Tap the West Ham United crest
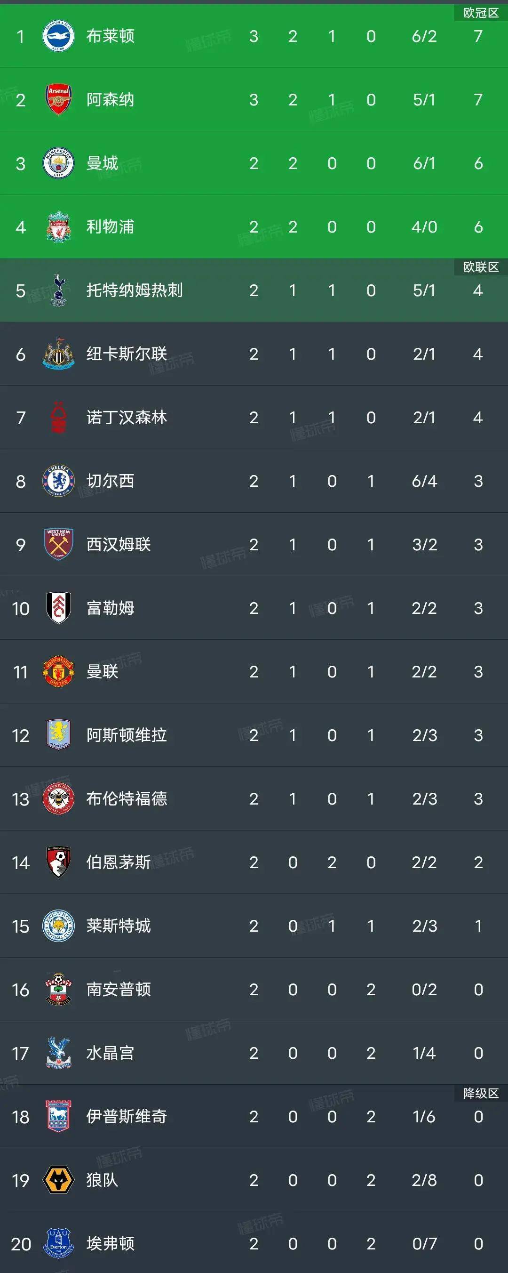Viewport: 508px width, 1273px height. (x=58, y=545)
